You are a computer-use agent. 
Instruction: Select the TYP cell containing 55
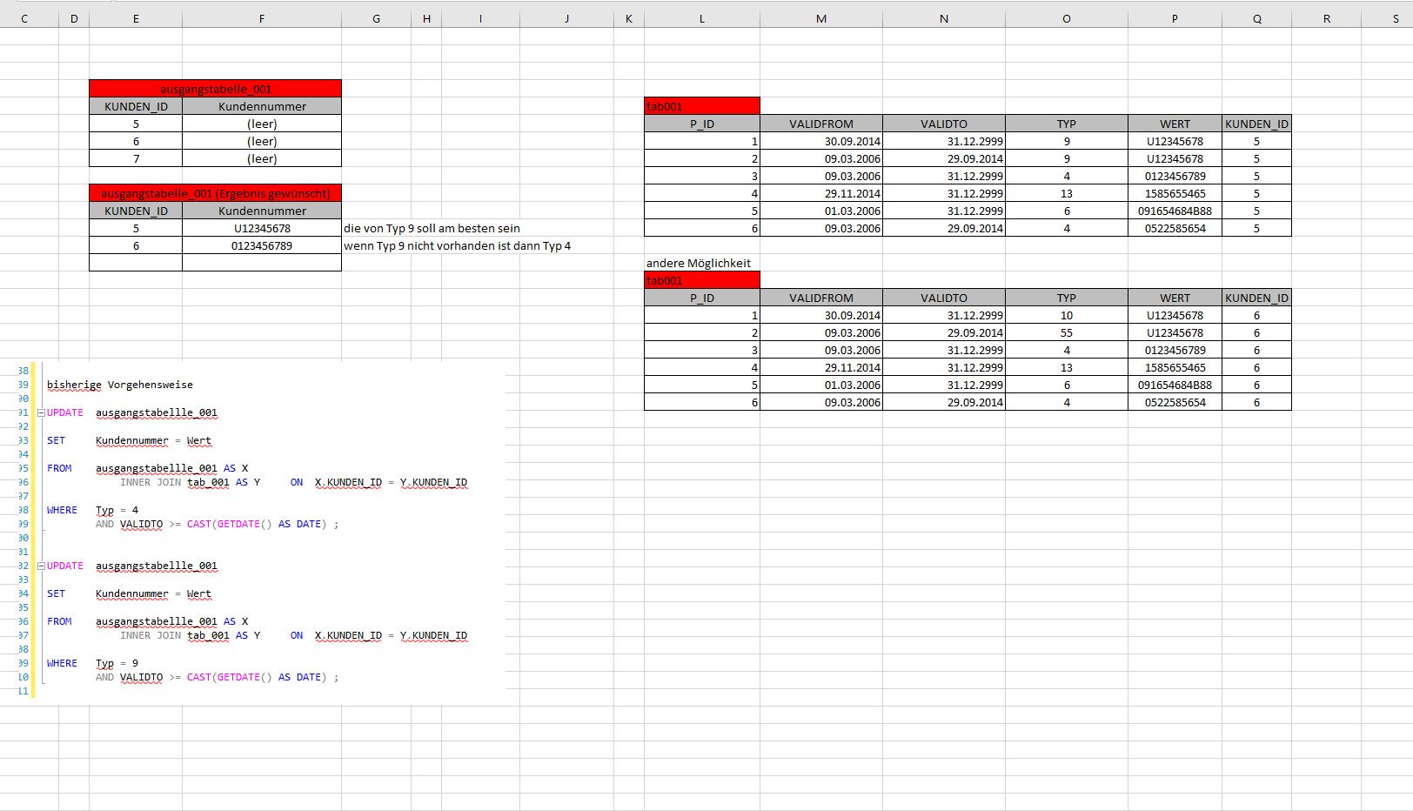click(x=1066, y=332)
